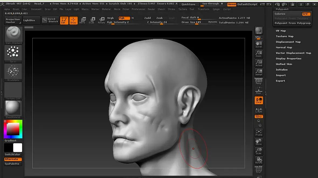Viewport: 318px width, 178px height.
Task: Select the Dam_Standard brush thumbnail
Action: point(13,35)
